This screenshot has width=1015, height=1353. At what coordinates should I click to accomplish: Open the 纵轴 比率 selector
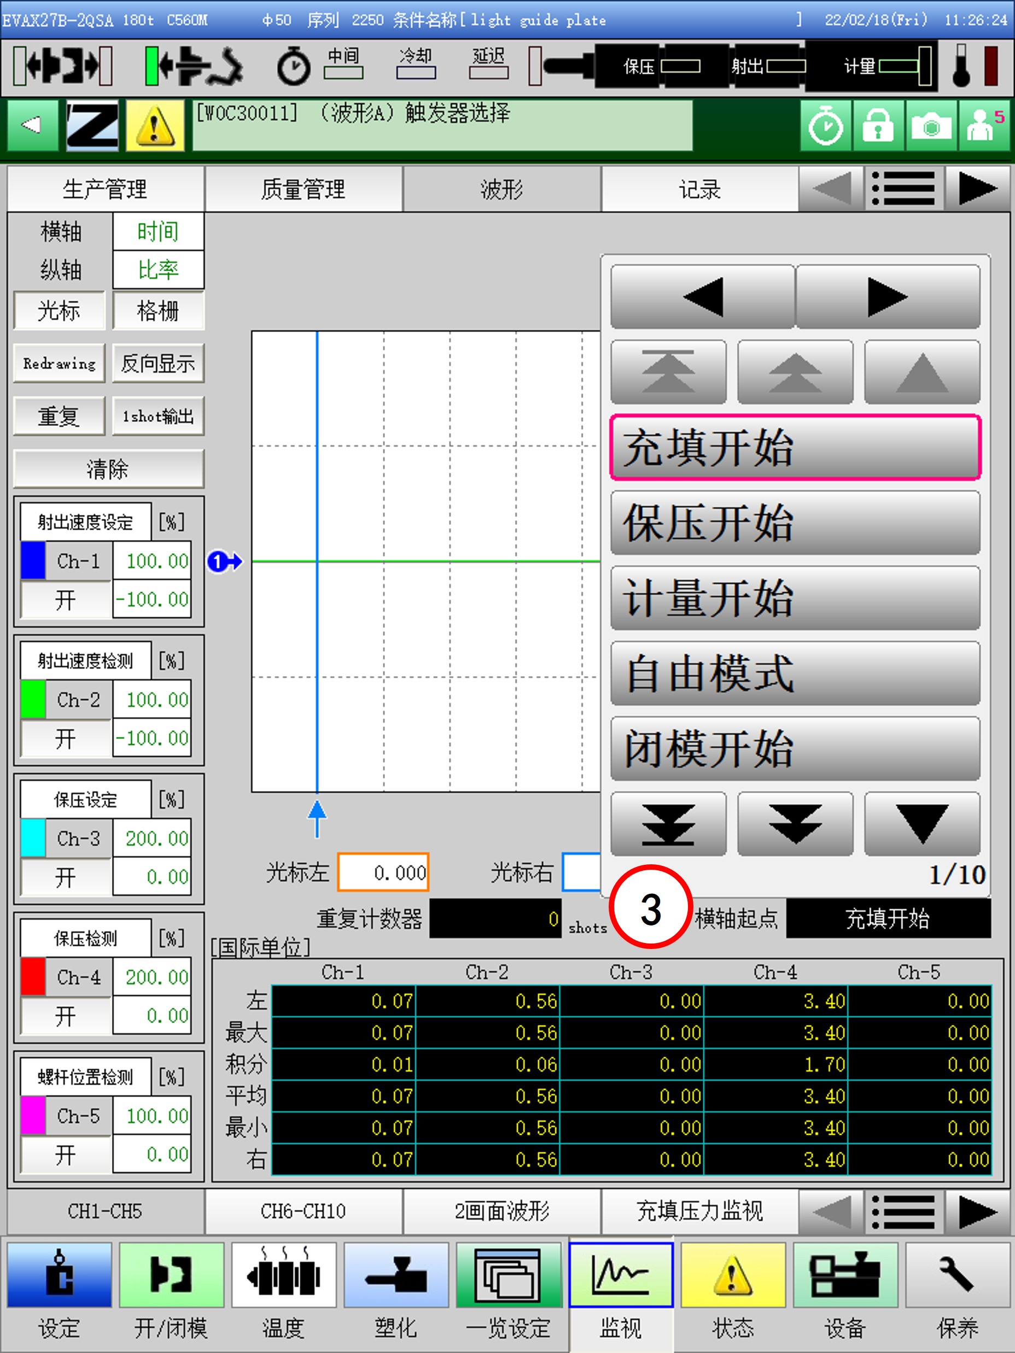point(159,270)
